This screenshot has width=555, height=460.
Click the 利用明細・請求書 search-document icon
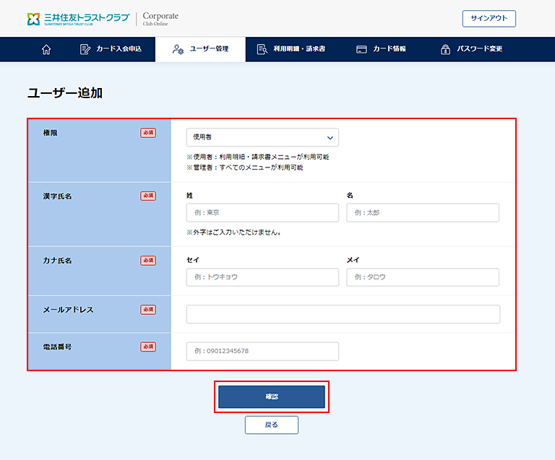point(262,49)
